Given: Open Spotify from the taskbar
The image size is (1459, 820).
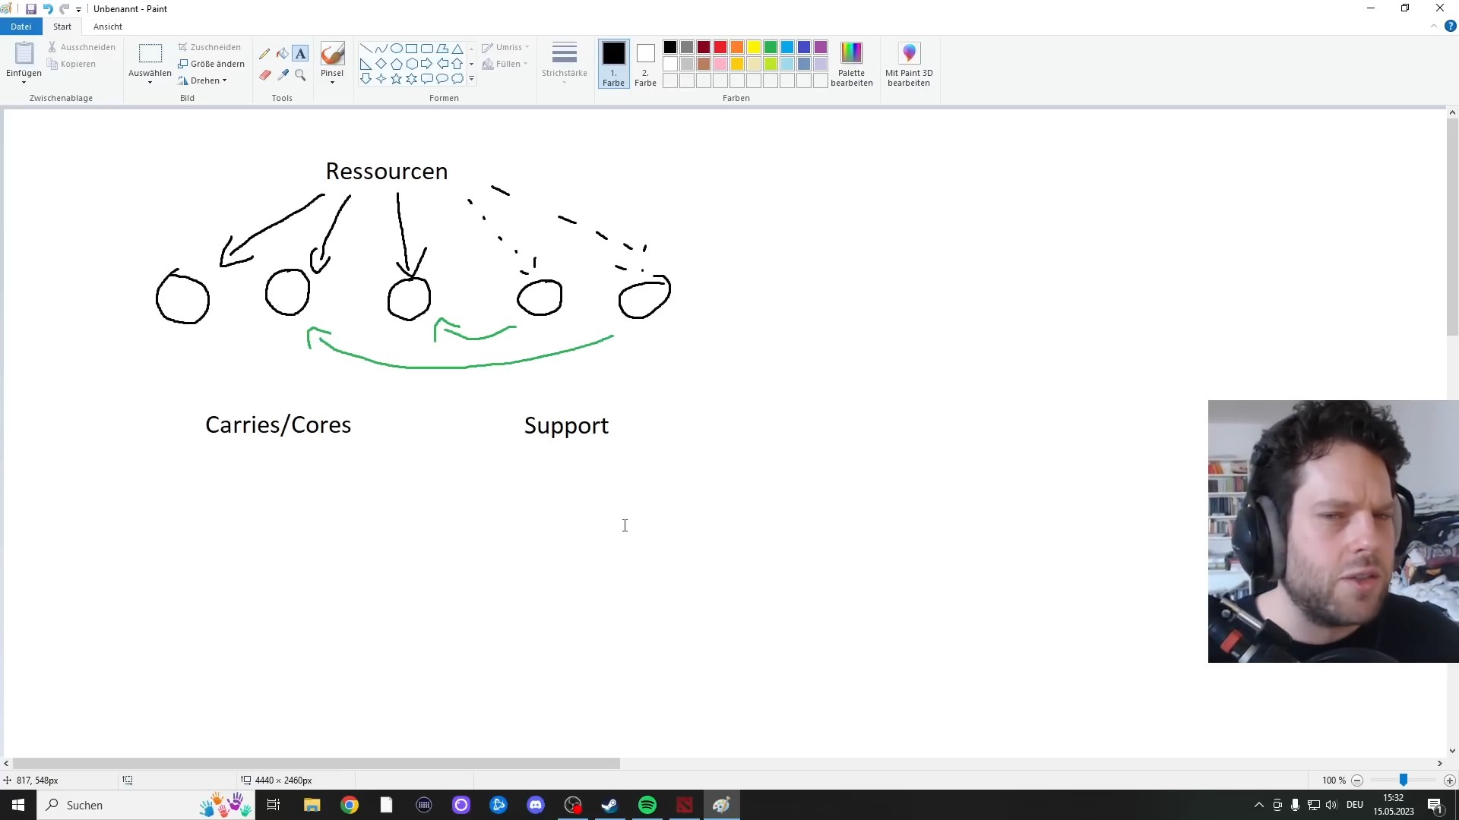Looking at the screenshot, I should tap(647, 805).
